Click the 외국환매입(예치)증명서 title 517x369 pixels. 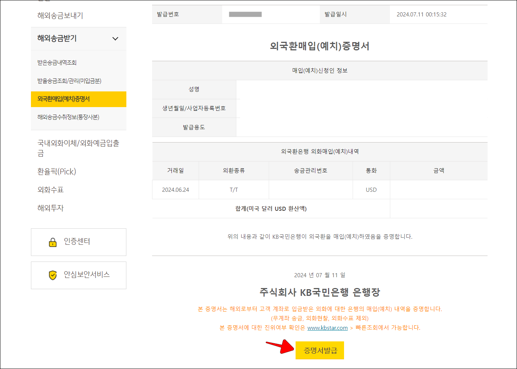coord(320,46)
